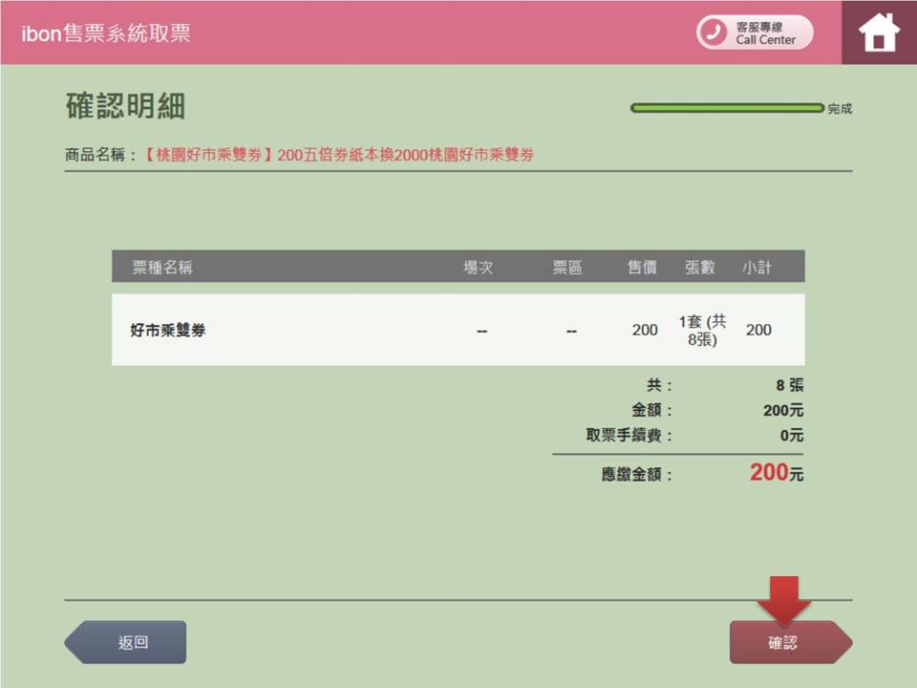Select the 好市乘雙券 ticket row
Image resolution: width=917 pixels, height=688 pixels.
tap(168, 331)
